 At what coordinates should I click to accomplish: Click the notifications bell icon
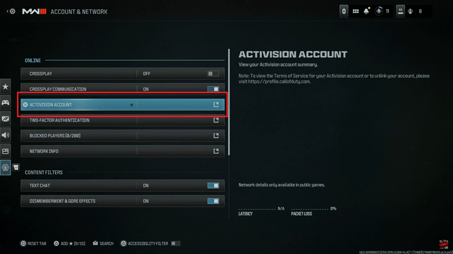[367, 11]
